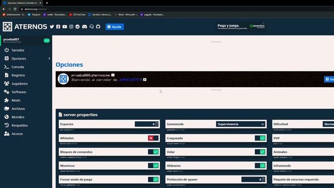
Task: Click the Exaroton Paga y juega ad
Action: tap(241, 27)
